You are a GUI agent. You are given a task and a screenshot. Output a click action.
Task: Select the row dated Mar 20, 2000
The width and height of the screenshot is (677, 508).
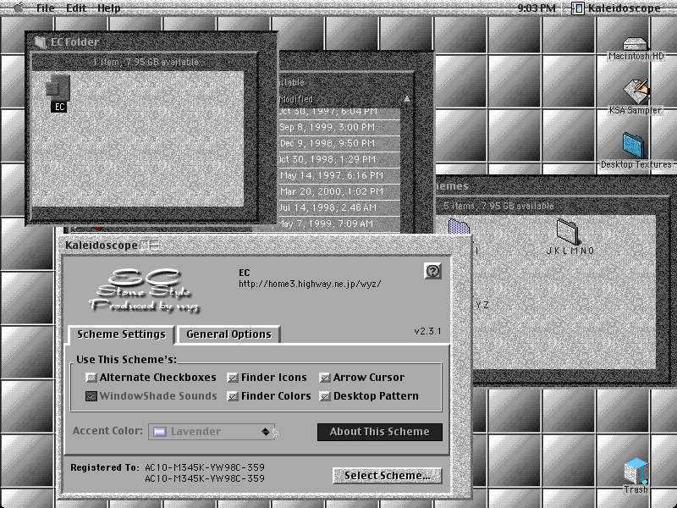(x=339, y=192)
